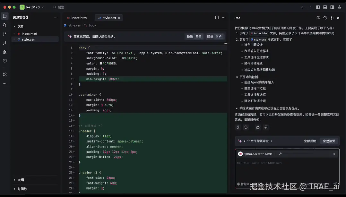Open Trae panel settings gear
Image resolution: width=346 pixels, height=197 pixels.
point(332,18)
